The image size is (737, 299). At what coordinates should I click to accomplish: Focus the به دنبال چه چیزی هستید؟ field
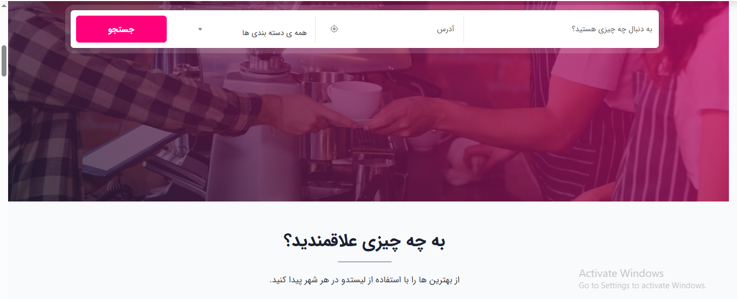tap(561, 29)
